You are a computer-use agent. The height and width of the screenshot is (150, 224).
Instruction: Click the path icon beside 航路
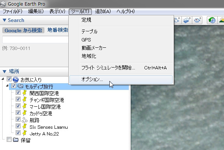(25, 120)
